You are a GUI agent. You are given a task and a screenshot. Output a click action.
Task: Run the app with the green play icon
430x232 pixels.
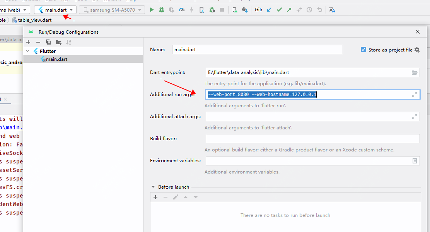(x=152, y=10)
